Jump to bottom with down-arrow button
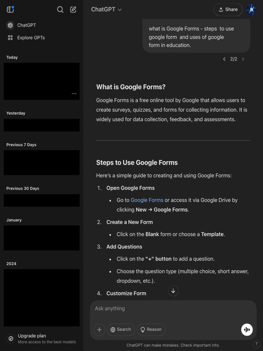Image resolution: width=263 pixels, height=351 pixels. [x=173, y=291]
